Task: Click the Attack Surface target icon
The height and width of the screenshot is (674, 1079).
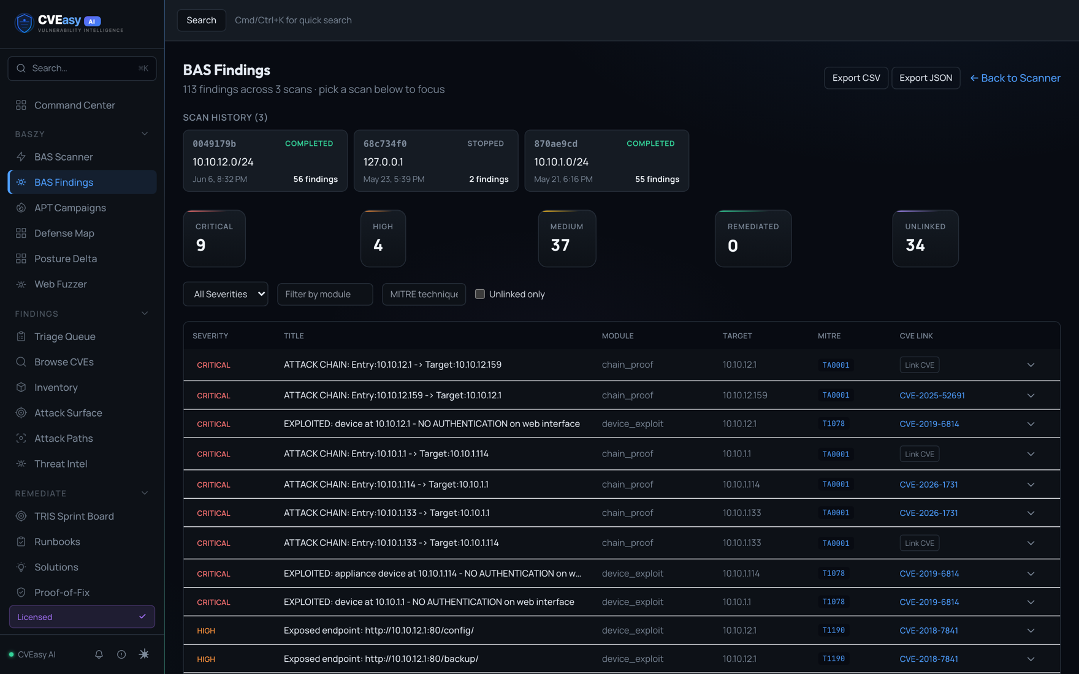Action: tap(21, 413)
